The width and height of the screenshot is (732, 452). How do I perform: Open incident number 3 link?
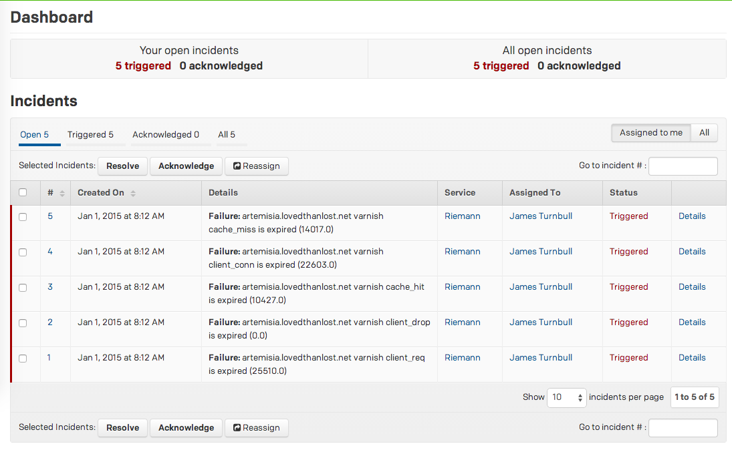pyautogui.click(x=50, y=287)
